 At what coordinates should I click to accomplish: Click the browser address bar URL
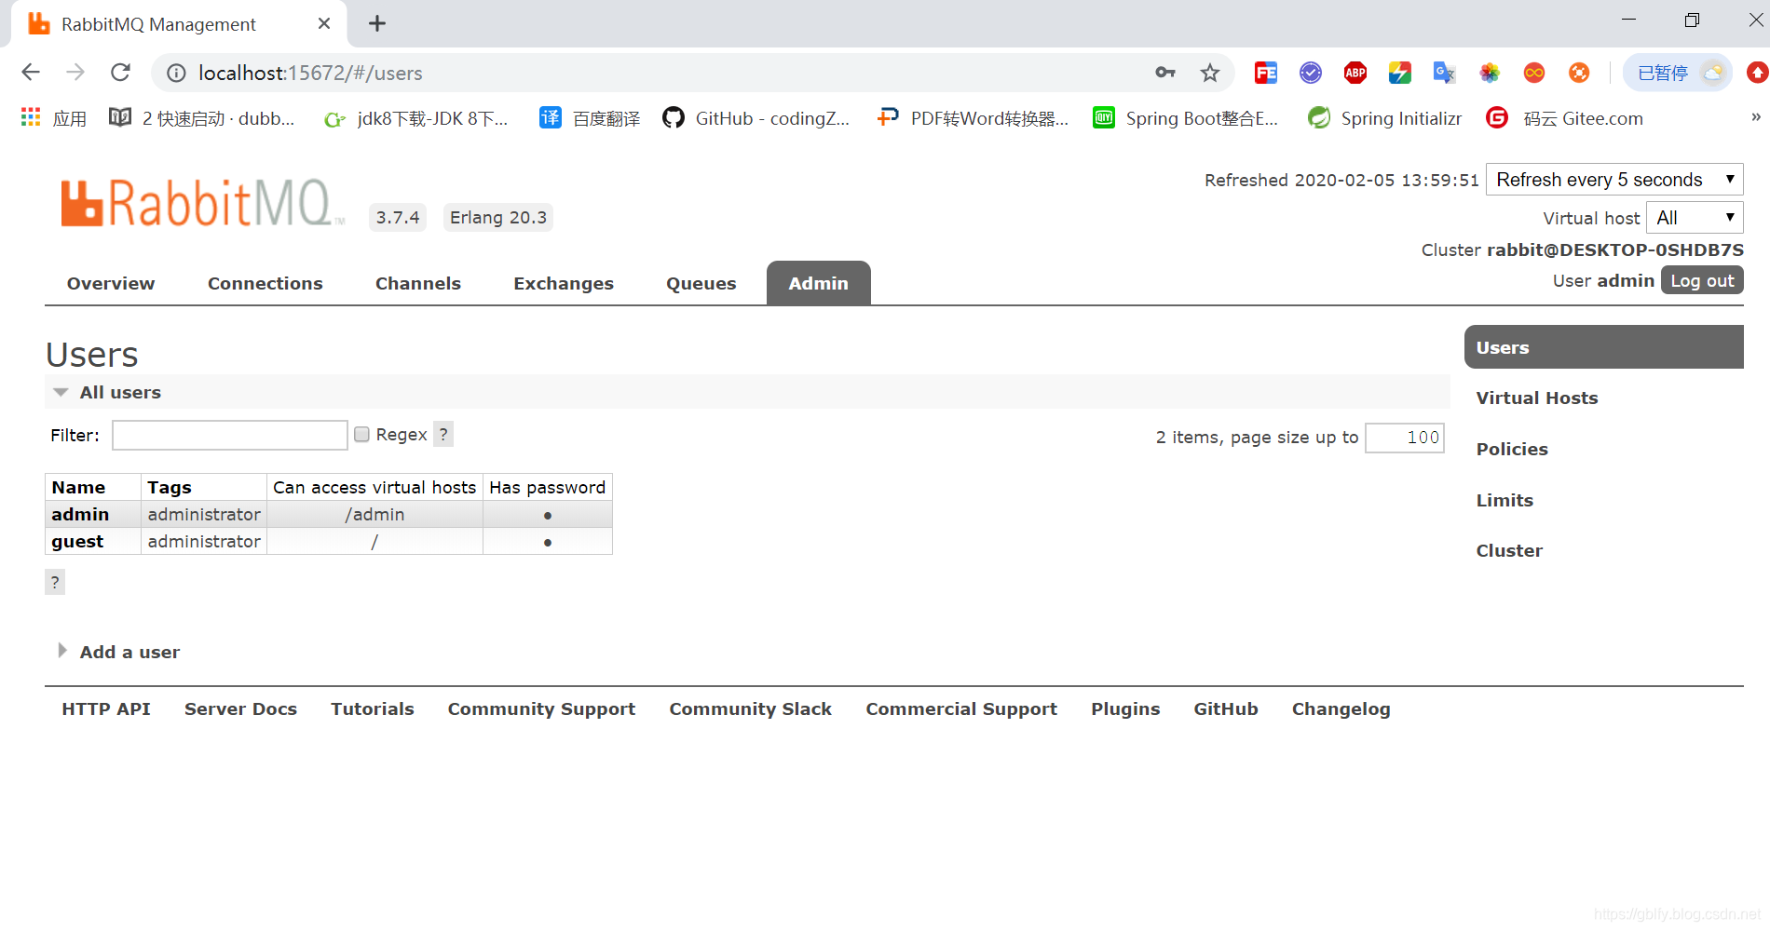coord(310,73)
